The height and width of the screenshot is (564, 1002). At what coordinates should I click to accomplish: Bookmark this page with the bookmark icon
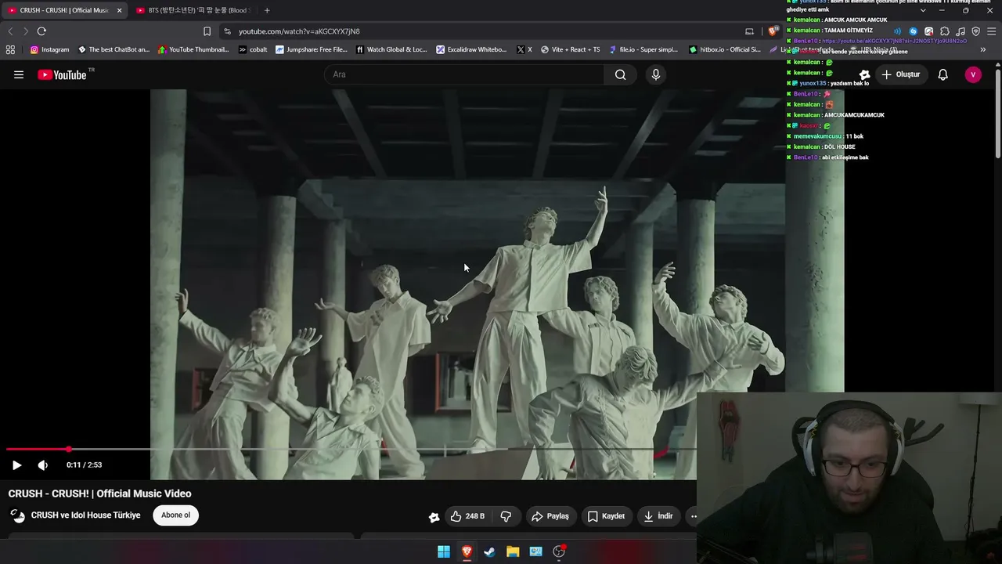207,31
